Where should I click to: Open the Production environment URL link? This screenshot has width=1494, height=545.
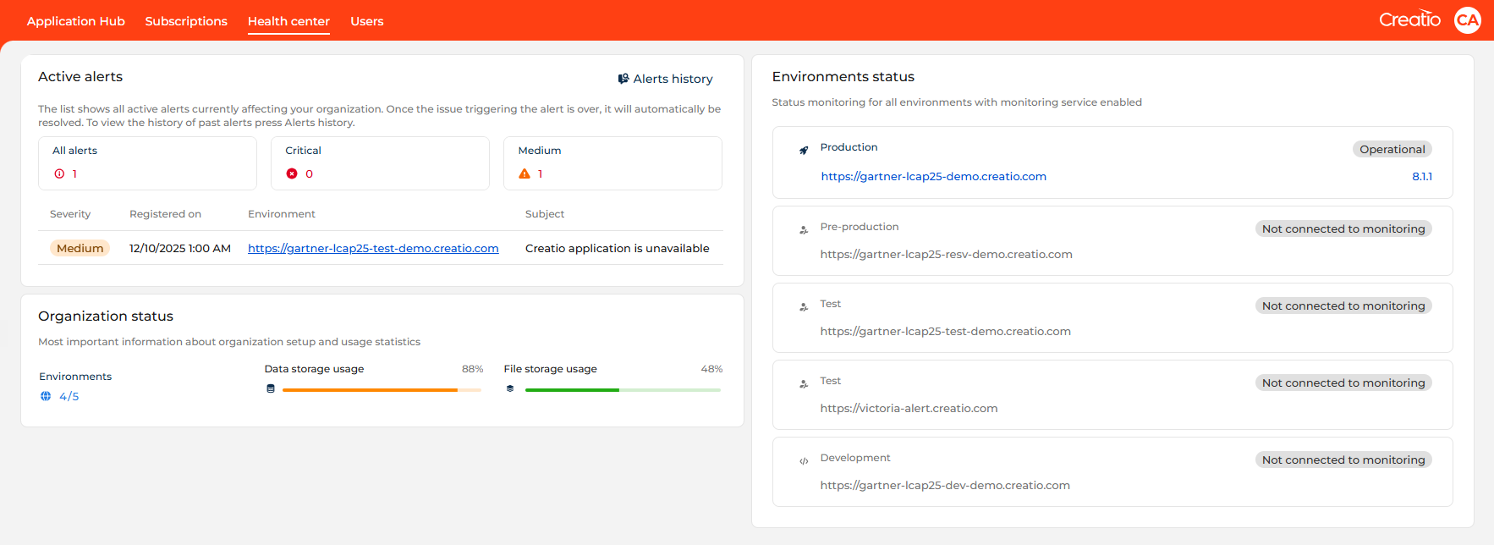tap(933, 176)
